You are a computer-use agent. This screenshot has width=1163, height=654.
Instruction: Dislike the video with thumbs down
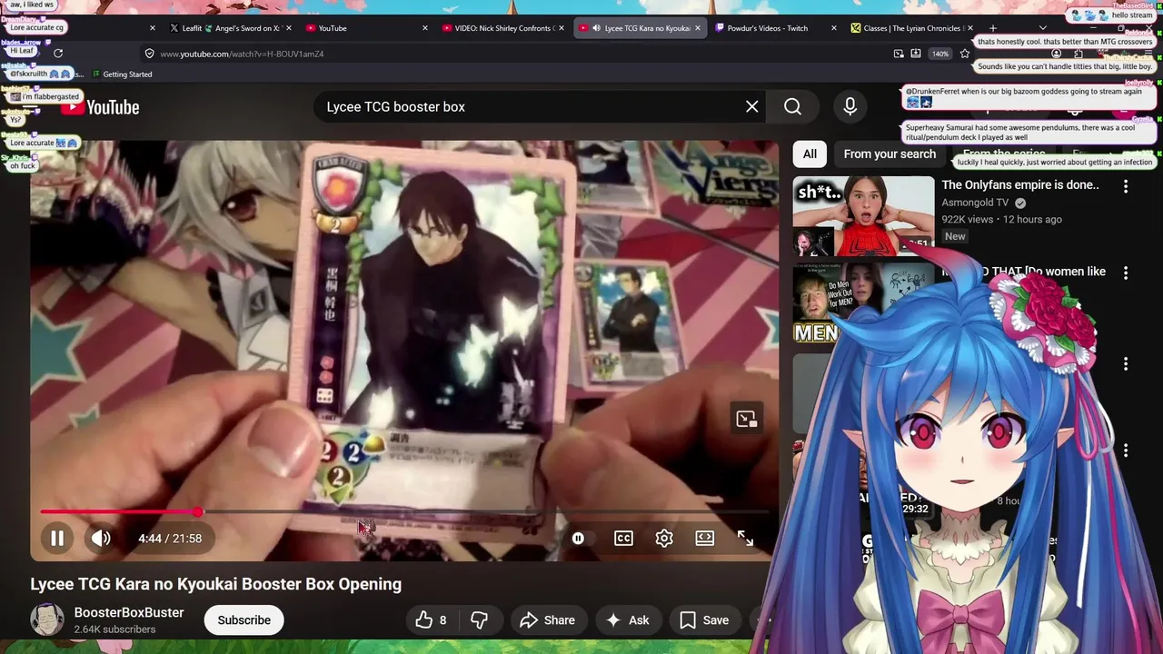point(479,620)
